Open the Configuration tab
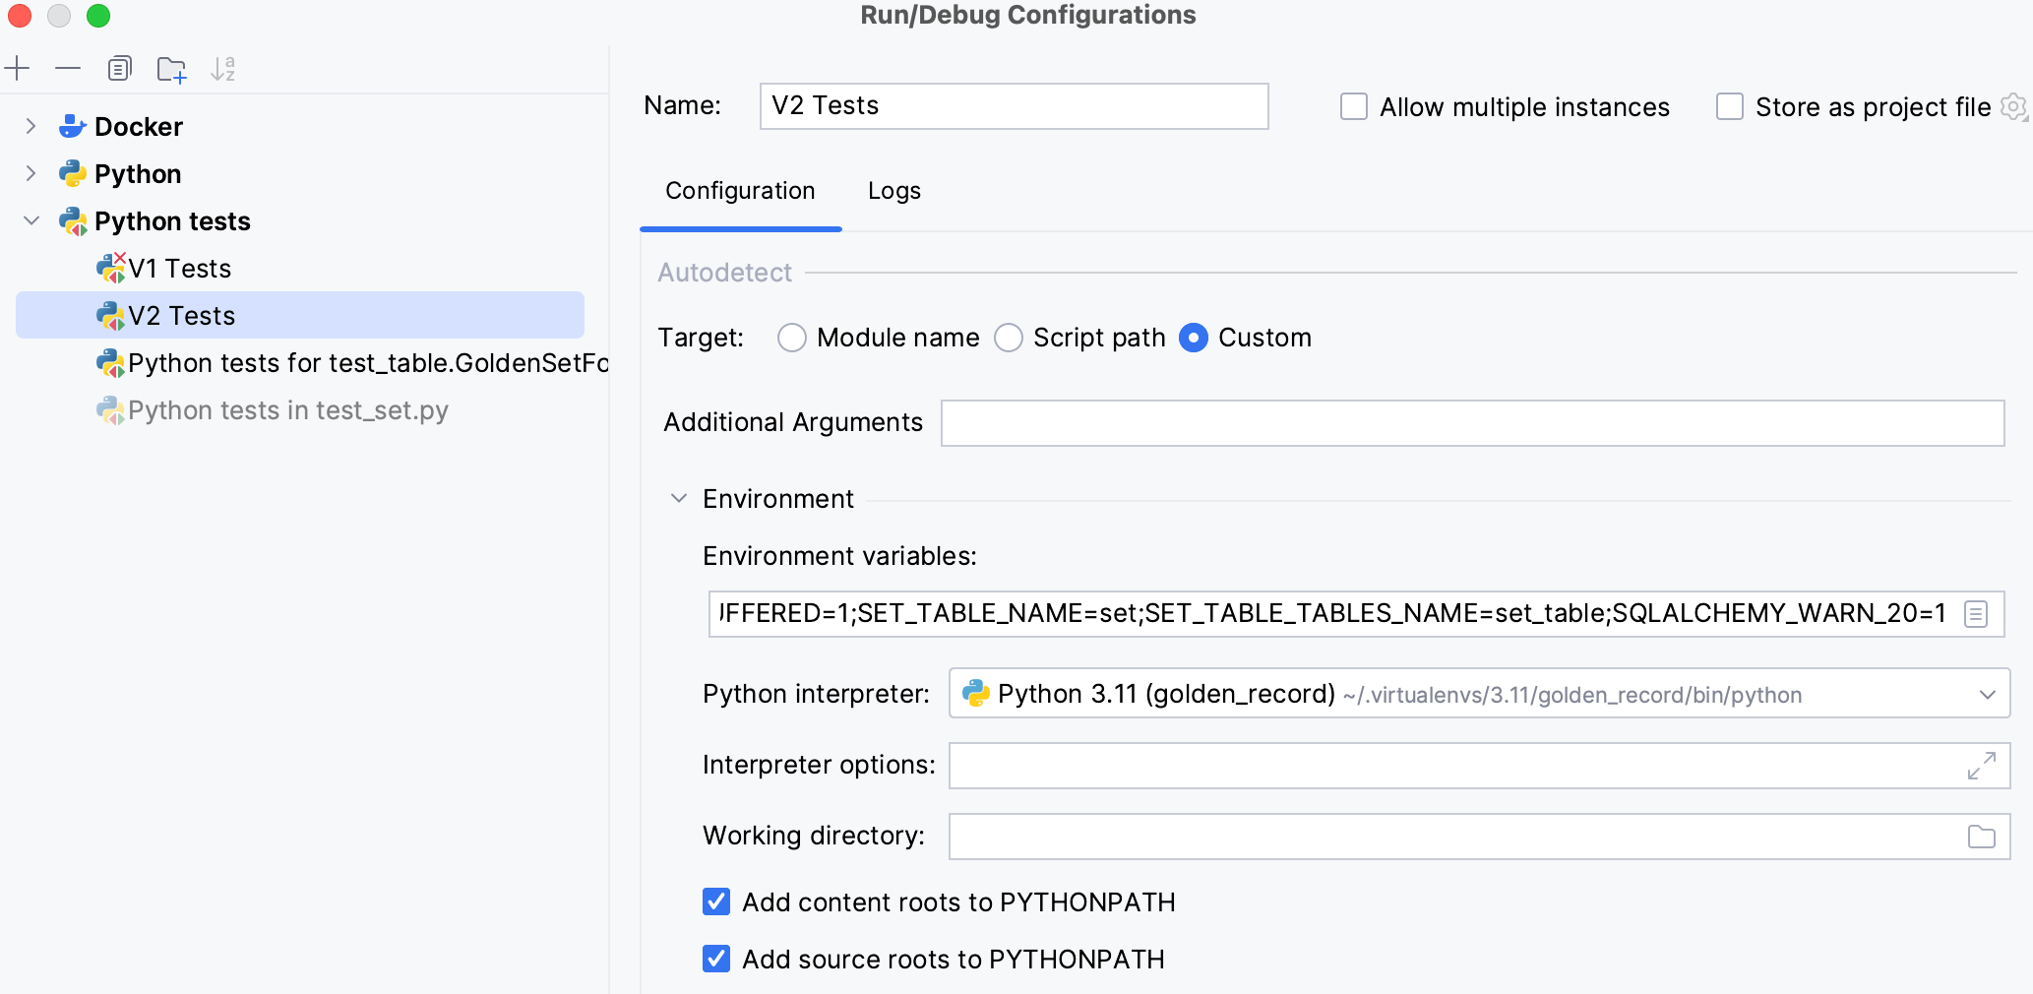Image resolution: width=2033 pixels, height=994 pixels. click(x=740, y=190)
